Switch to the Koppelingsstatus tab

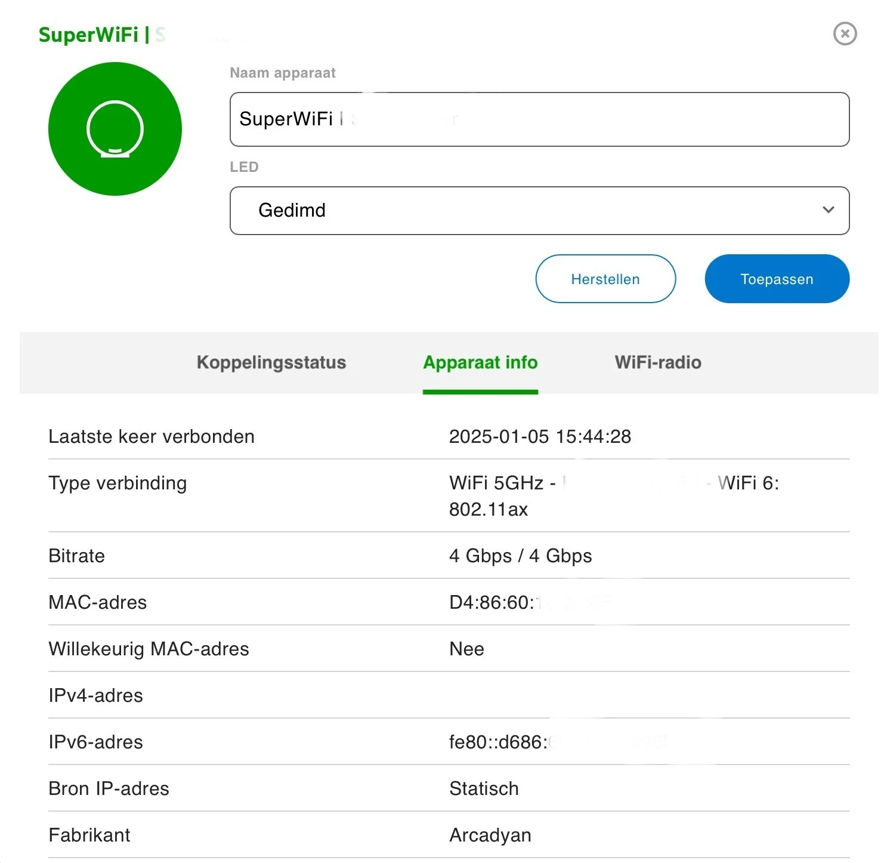(x=271, y=362)
